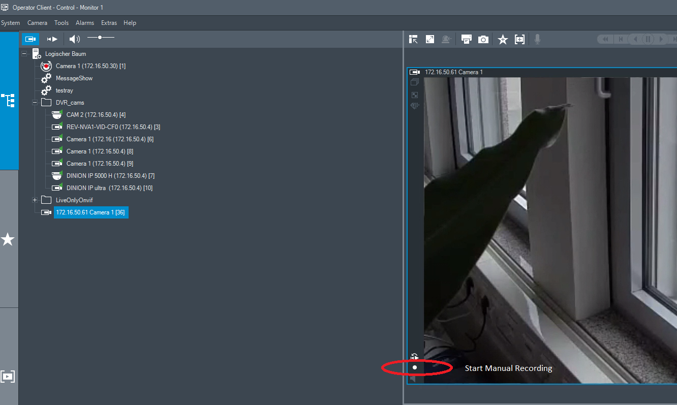The width and height of the screenshot is (677, 405).
Task: Click the small square icon in image pane
Action: [414, 95]
